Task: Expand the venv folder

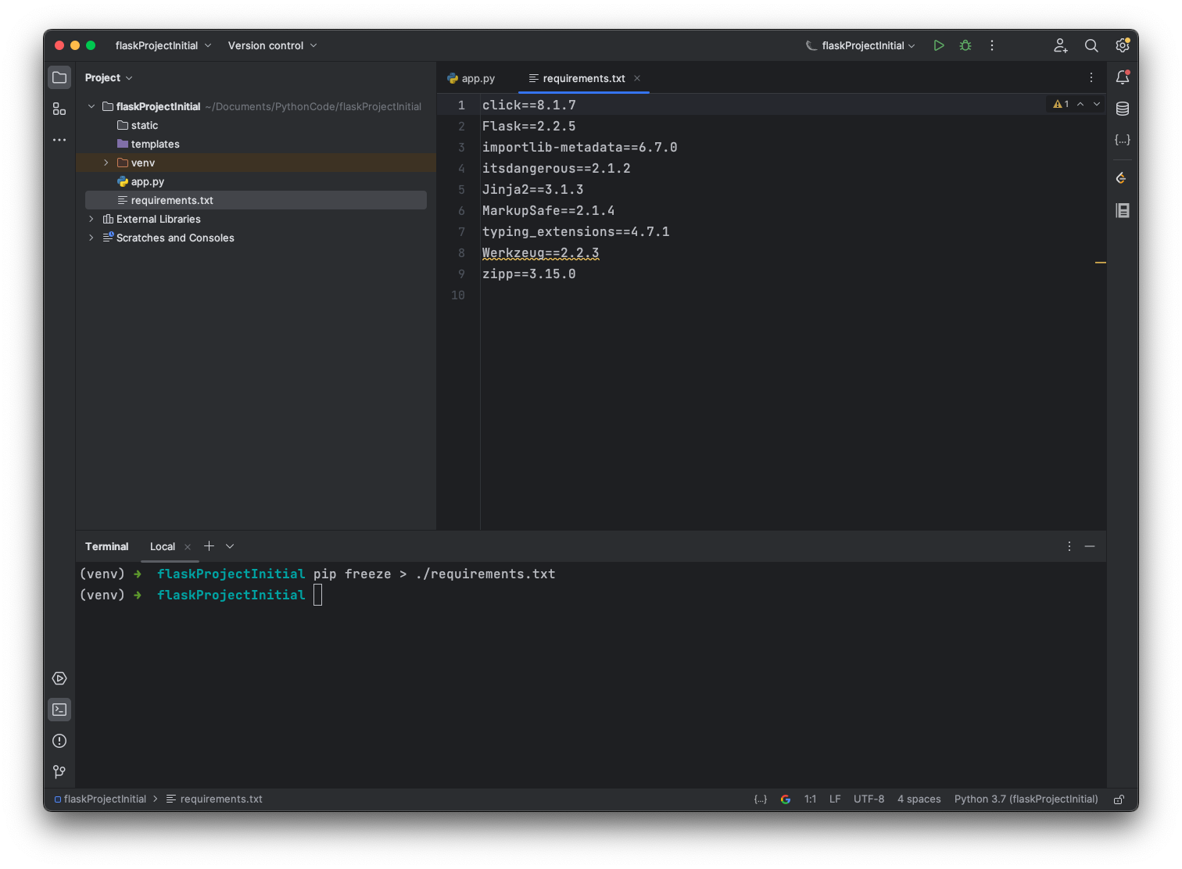Action: point(106,163)
